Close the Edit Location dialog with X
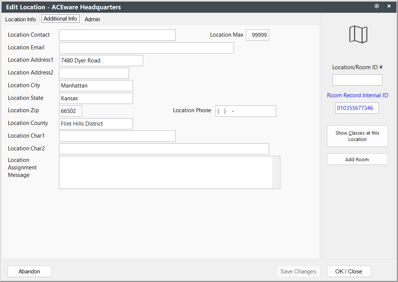The image size is (398, 282). coord(389,6)
